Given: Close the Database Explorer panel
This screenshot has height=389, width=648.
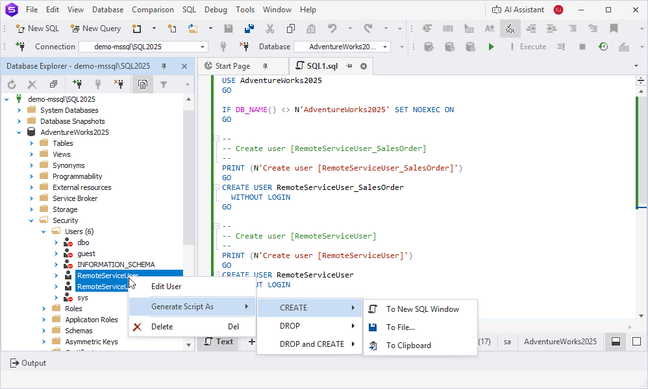Looking at the screenshot, I should click(x=184, y=66).
